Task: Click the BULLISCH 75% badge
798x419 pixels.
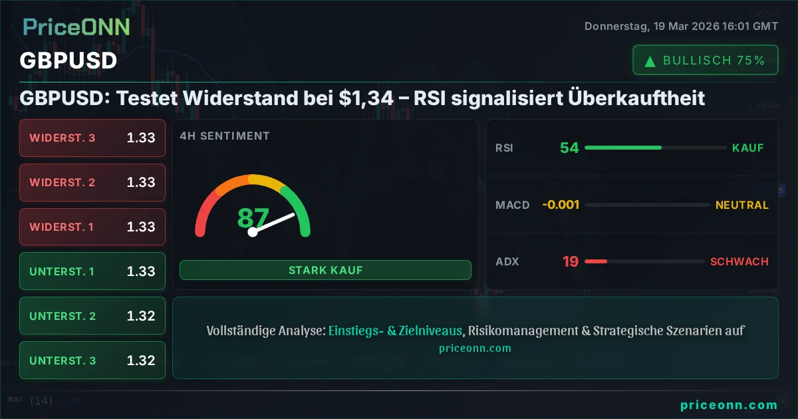Action: pos(705,61)
